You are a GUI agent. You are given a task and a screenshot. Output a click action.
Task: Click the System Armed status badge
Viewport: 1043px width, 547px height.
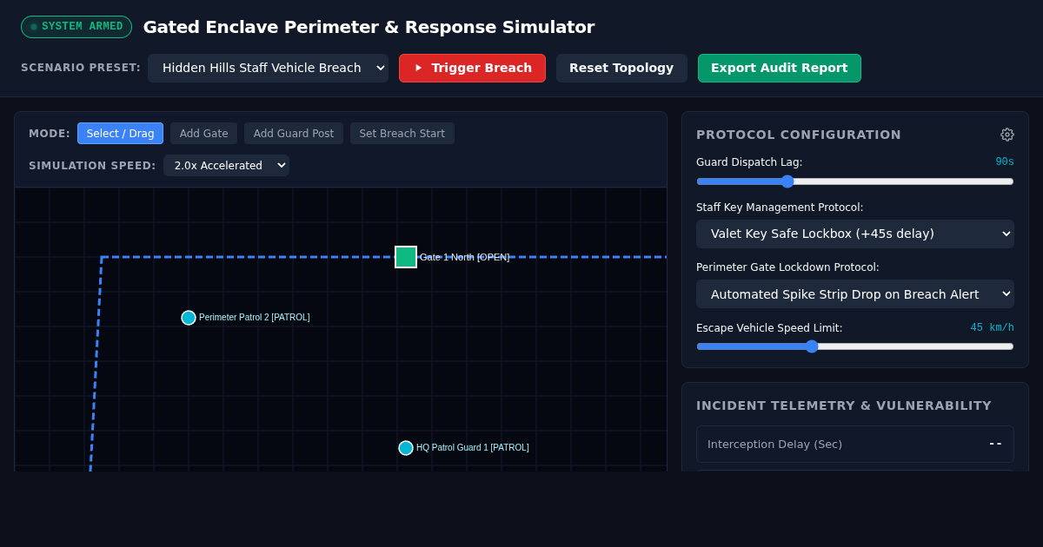click(x=76, y=27)
